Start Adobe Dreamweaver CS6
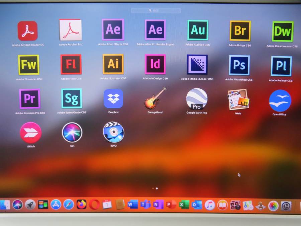Viewport: 301px width, 226px height. tap(282, 31)
